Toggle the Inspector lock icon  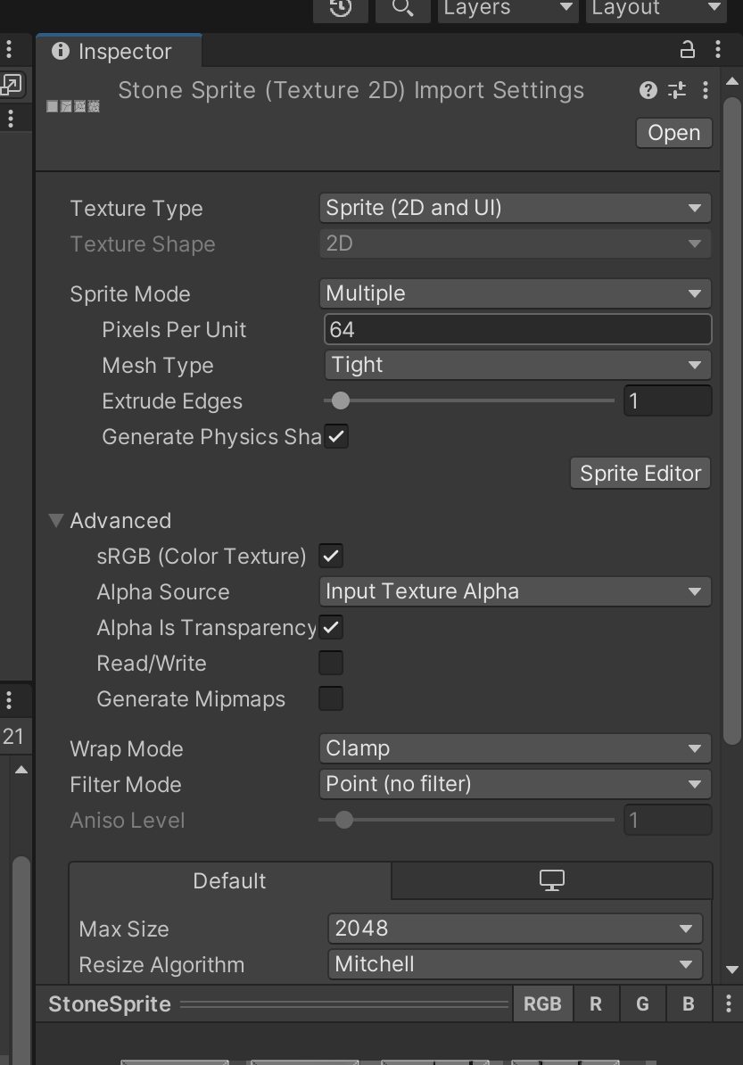click(x=688, y=50)
